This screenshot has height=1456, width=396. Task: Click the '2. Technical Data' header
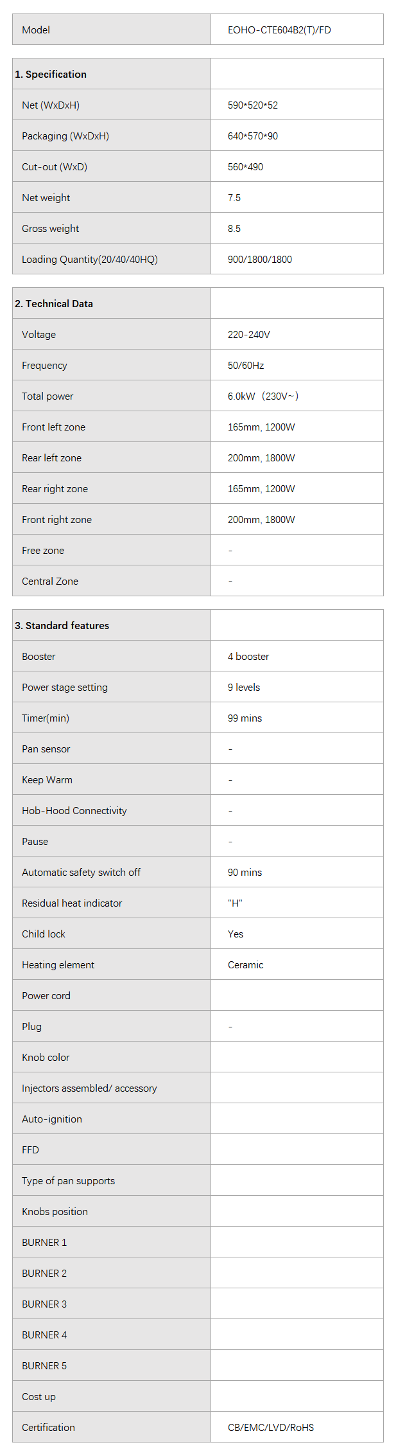[54, 304]
